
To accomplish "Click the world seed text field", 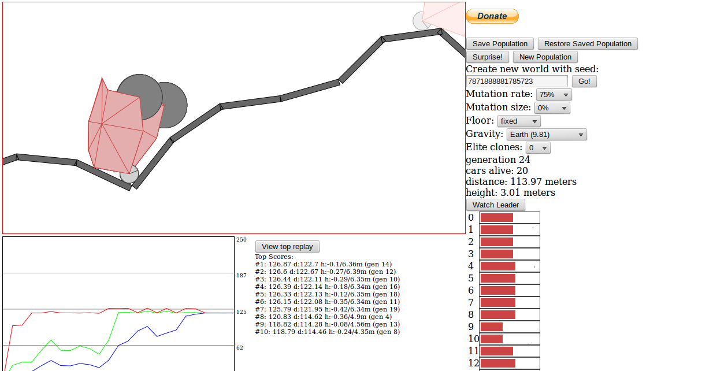I will [517, 81].
